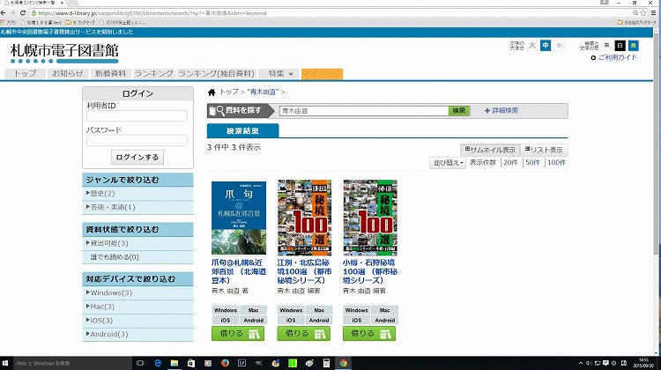
Task: Set font size to 中 (medium)
Action: coord(546,46)
